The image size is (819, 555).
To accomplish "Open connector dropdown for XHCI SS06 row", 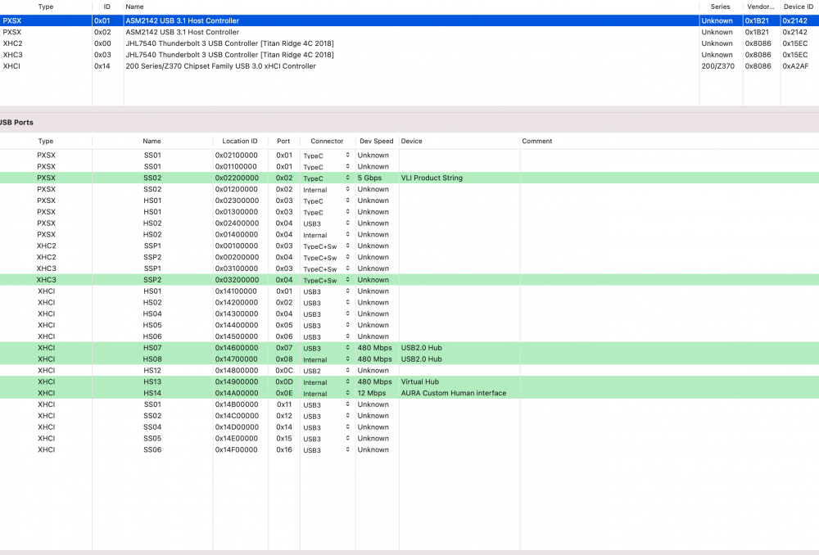I will pyautogui.click(x=327, y=450).
